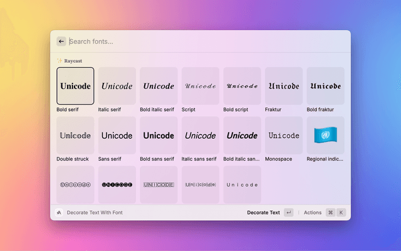Click the Decorate Text With Font extension icon
Image resolution: width=401 pixels, height=251 pixels.
point(59,213)
